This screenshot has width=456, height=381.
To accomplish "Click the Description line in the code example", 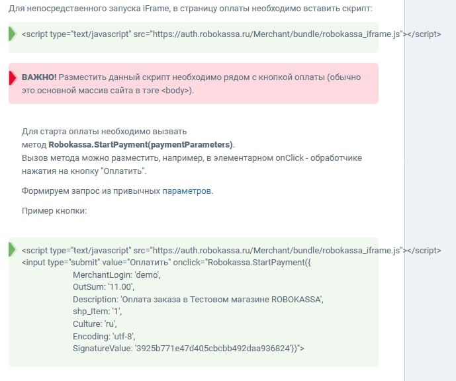I will (197, 300).
